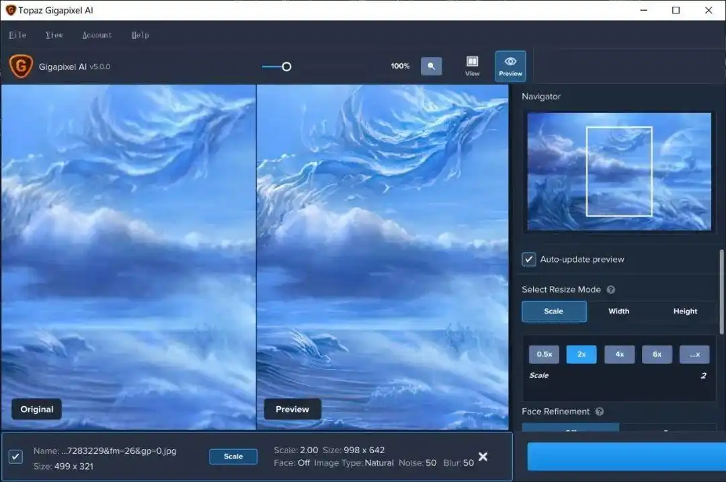Click the Scale button in file row

pyautogui.click(x=233, y=456)
